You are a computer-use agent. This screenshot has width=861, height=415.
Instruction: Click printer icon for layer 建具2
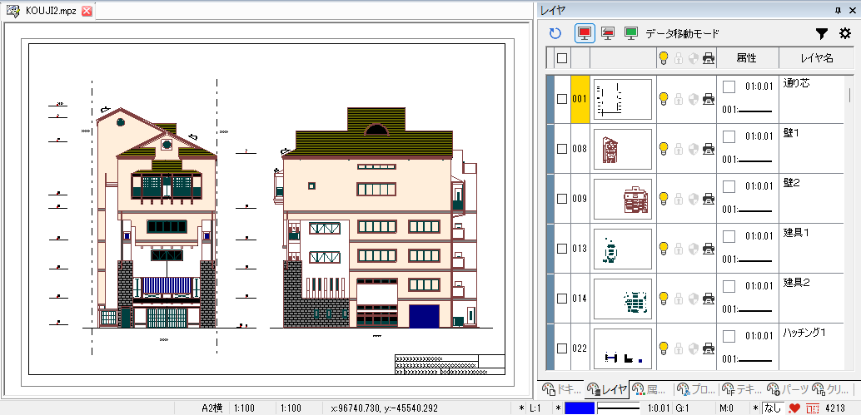coord(709,299)
